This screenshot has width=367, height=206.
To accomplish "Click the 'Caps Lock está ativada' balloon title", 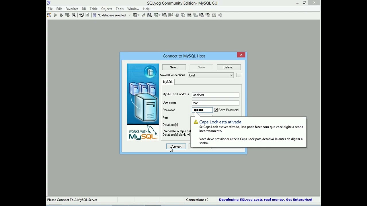I will click(x=220, y=122).
